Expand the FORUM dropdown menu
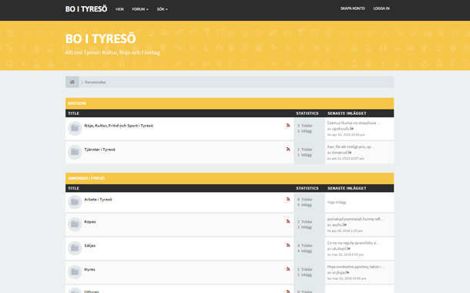Screen dimensions: 470x293 click(x=140, y=9)
